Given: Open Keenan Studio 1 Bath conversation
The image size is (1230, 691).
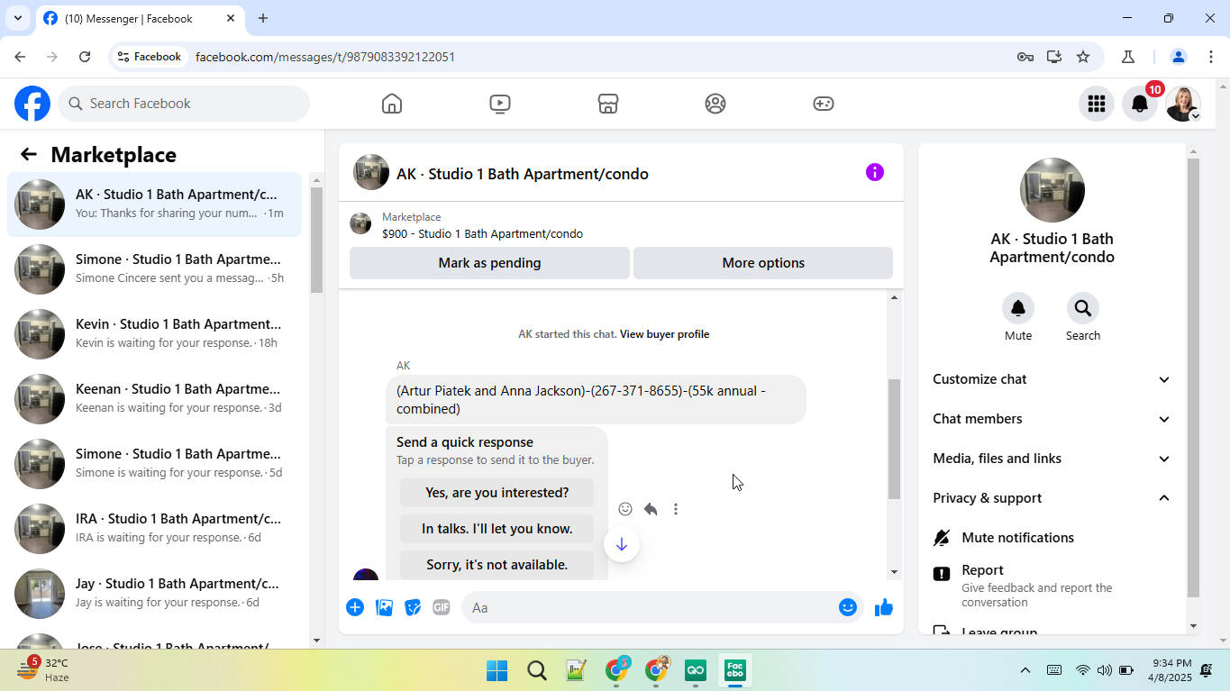Looking at the screenshot, I should [155, 399].
